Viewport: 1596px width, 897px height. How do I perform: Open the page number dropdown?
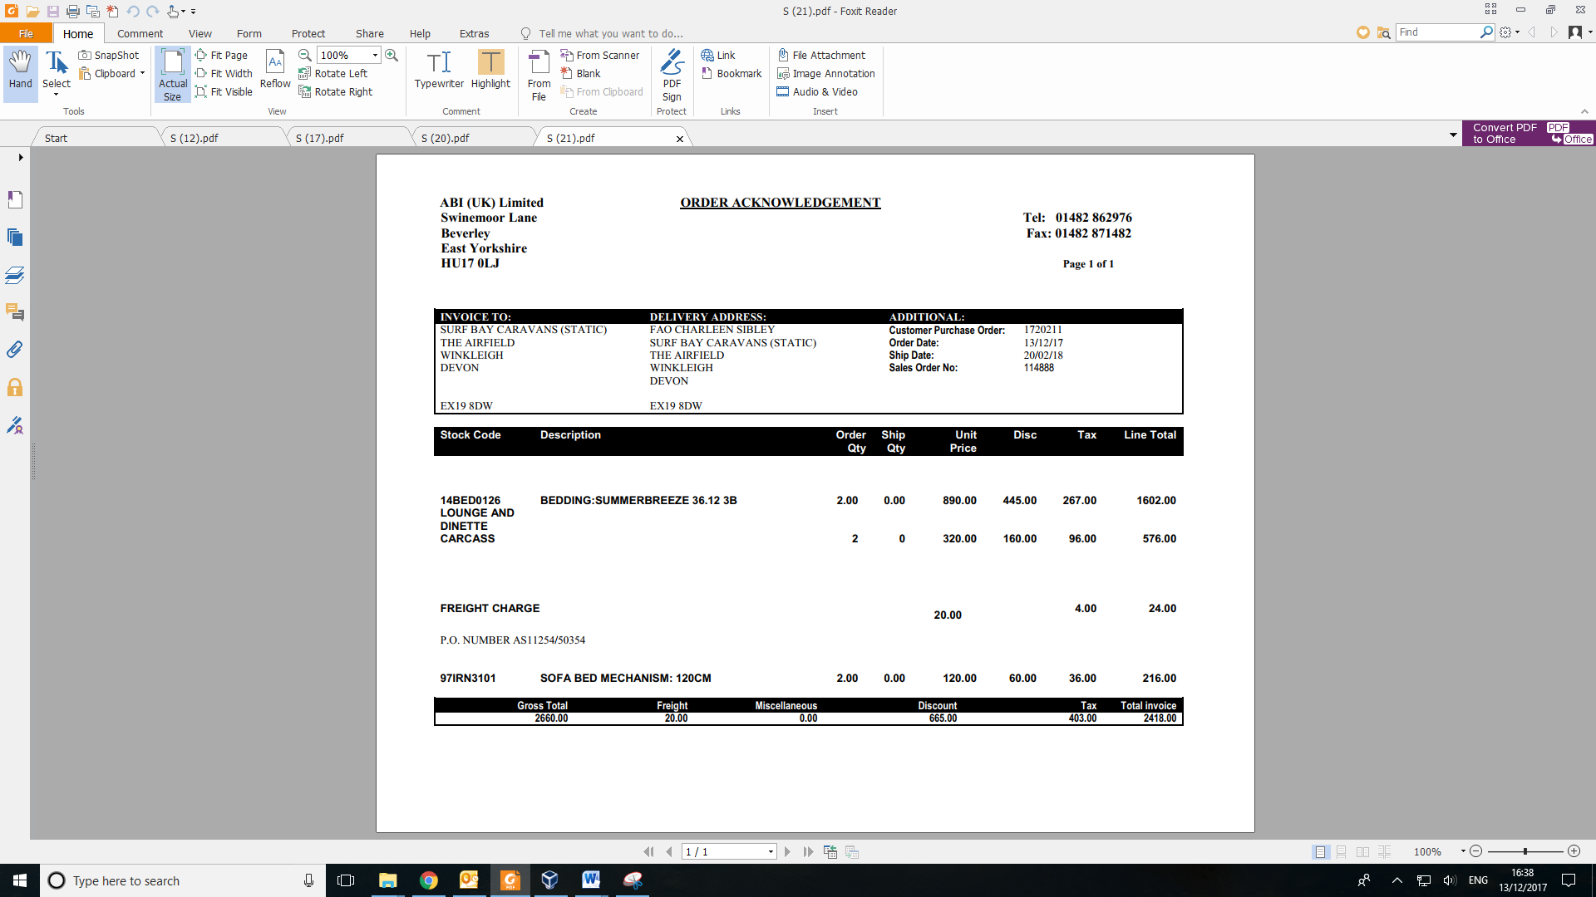tap(771, 852)
